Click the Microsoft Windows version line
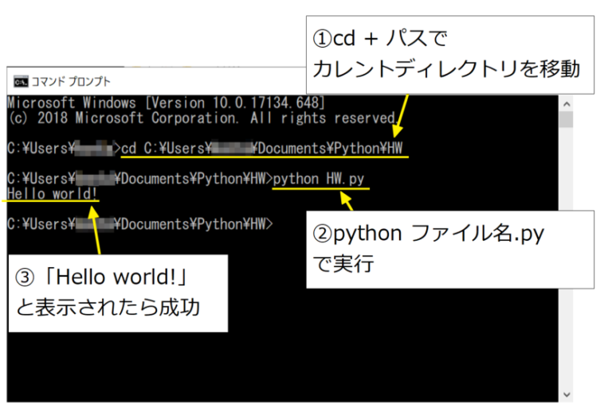Image resolution: width=612 pixels, height=415 pixels. (165, 103)
